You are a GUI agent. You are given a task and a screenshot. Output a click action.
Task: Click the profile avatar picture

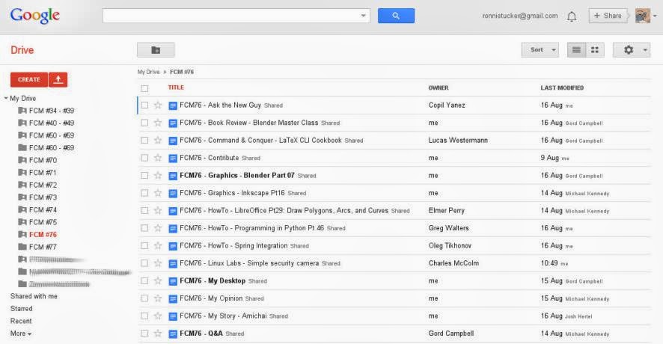[x=643, y=16]
